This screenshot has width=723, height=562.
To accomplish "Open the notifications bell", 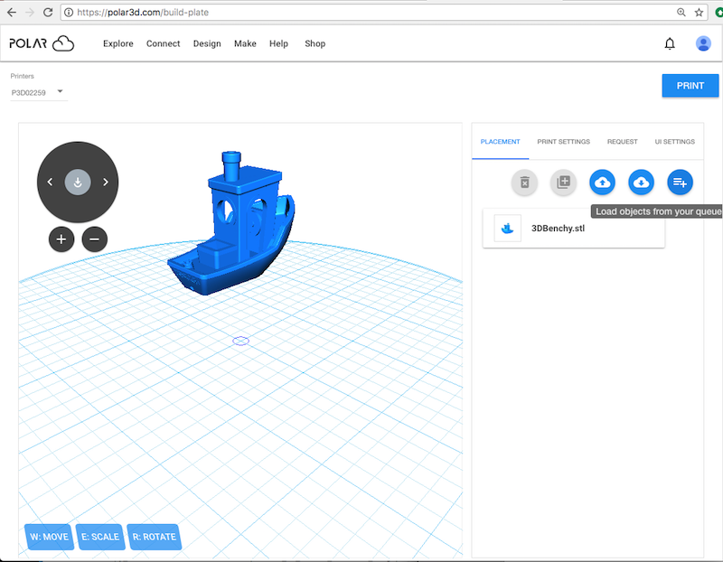I will pyautogui.click(x=670, y=43).
